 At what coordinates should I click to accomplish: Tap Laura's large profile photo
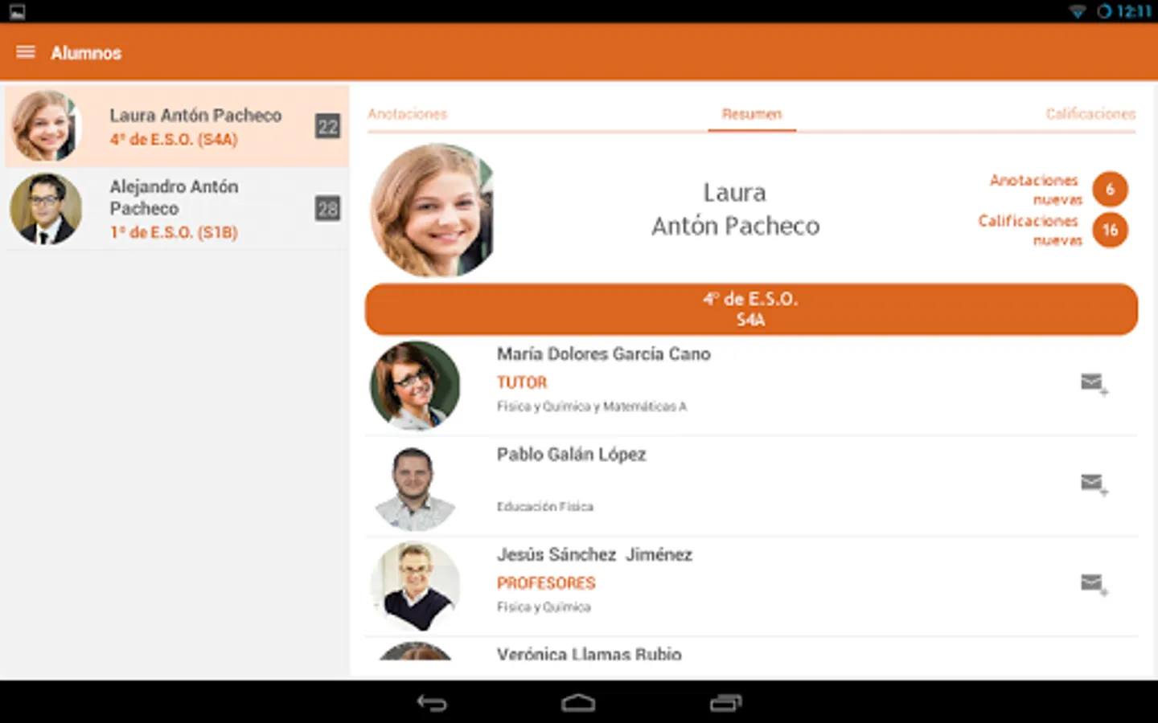tap(433, 210)
